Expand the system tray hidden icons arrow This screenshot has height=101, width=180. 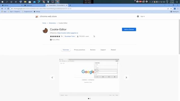150,2
